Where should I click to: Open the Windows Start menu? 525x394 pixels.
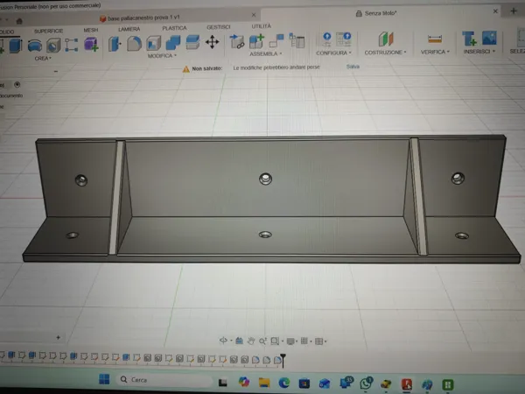(104, 379)
